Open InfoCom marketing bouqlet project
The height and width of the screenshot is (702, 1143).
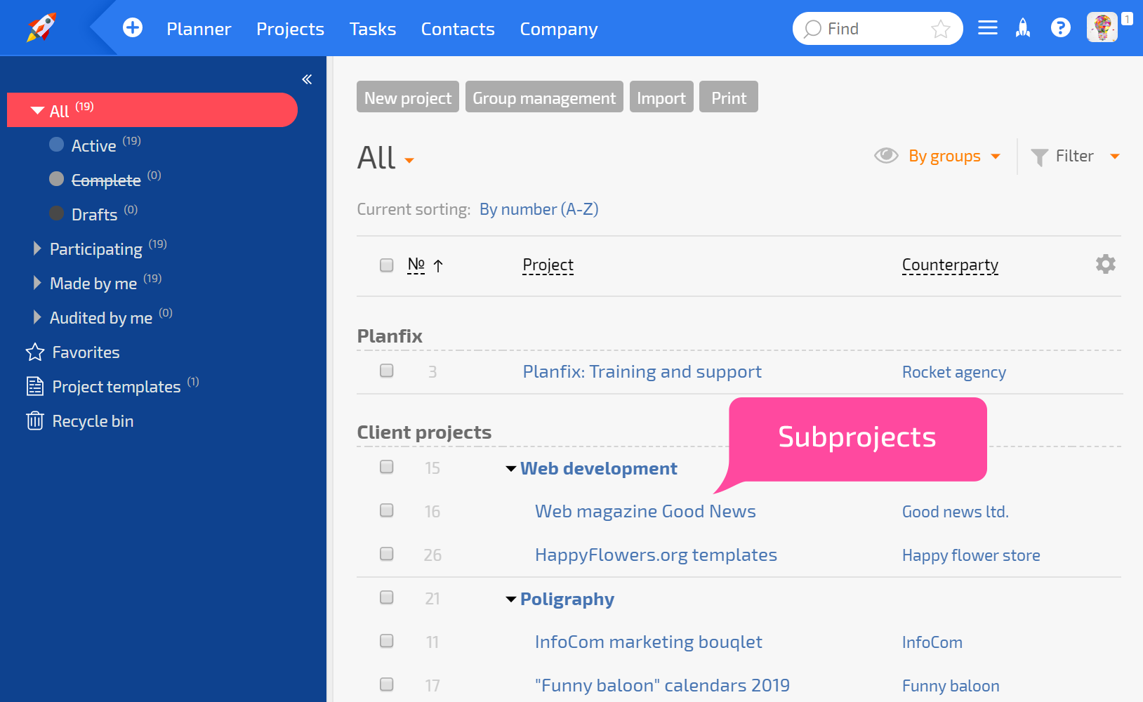[x=648, y=642]
